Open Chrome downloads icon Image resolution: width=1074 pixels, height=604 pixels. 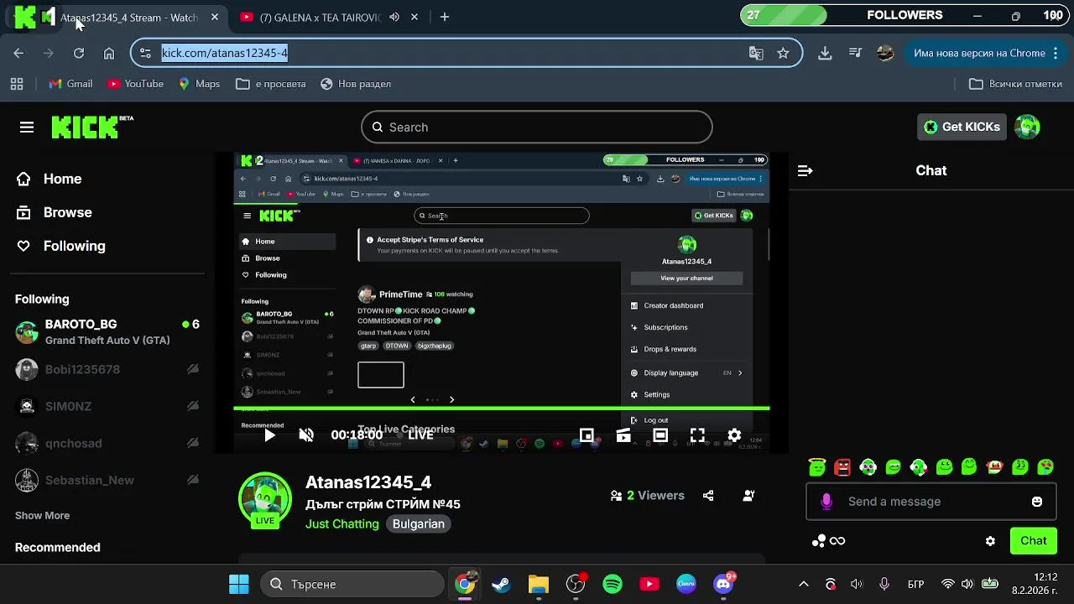(x=825, y=53)
